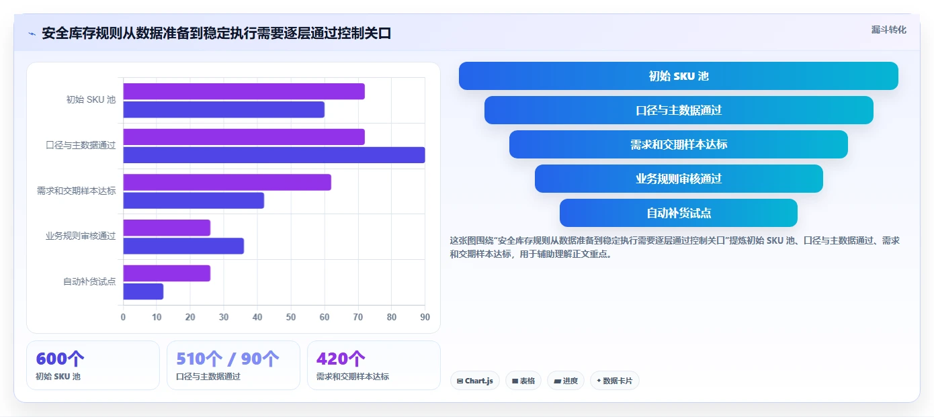Image resolution: width=934 pixels, height=417 pixels.
Task: Click the 业务规则审核通过 chart axis label
Action: pyautogui.click(x=81, y=236)
